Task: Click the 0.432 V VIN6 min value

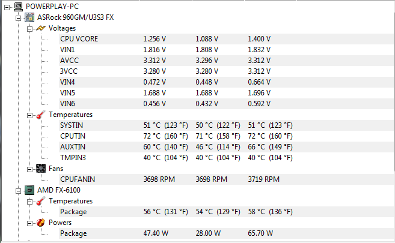Action: pyautogui.click(x=207, y=104)
